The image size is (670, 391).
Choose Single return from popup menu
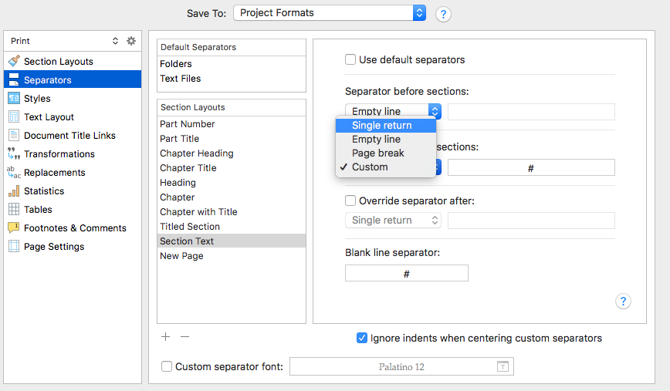coord(381,126)
